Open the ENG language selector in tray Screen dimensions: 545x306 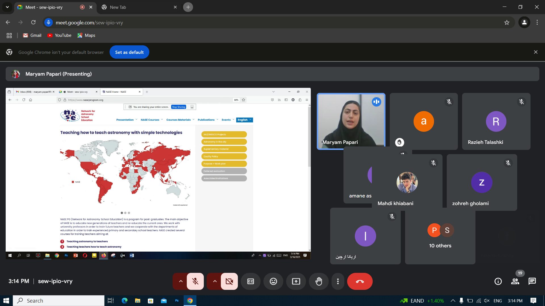(x=498, y=301)
